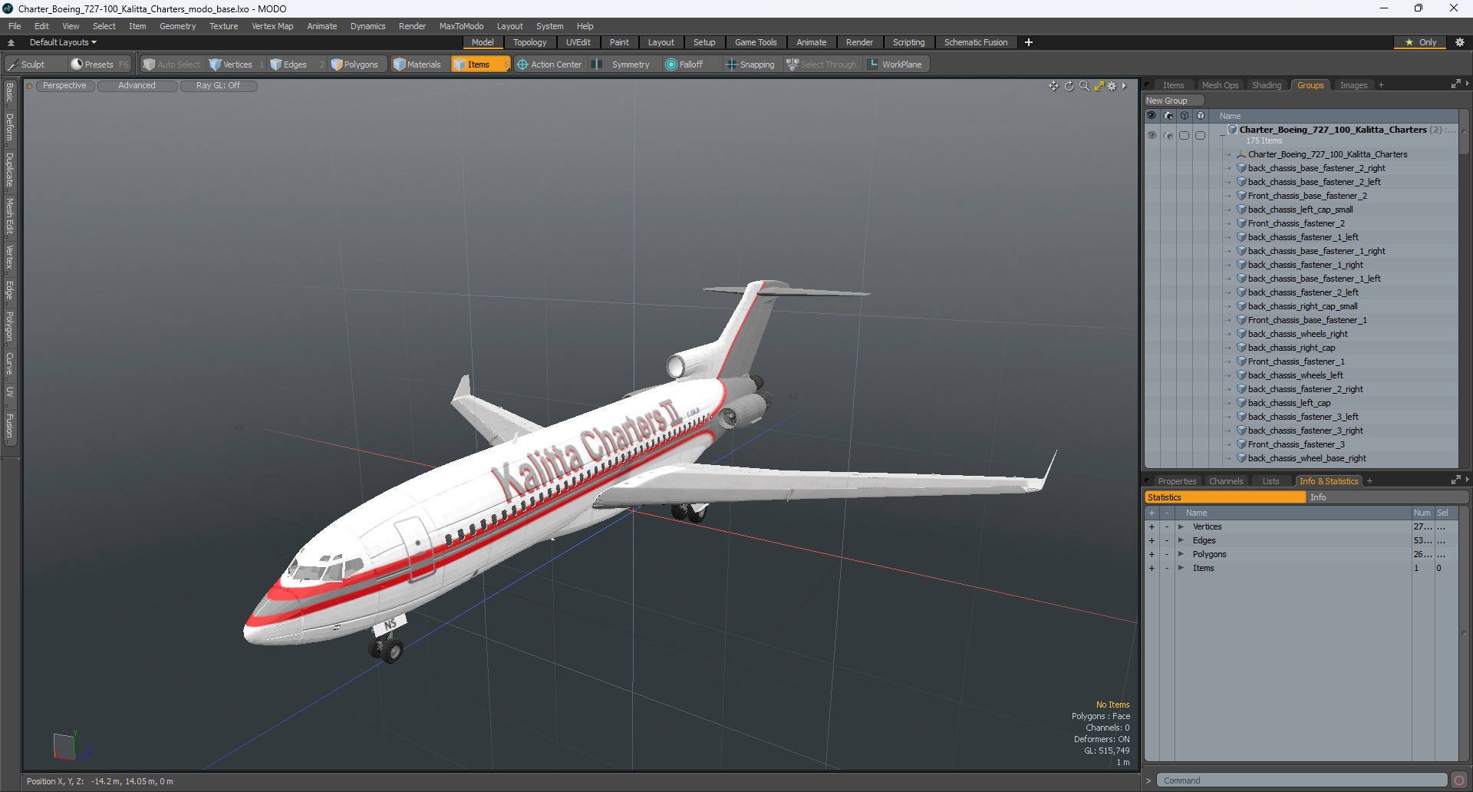Screen dimensions: 1473x792
Task: Click the plus tab next to Images
Action: (1381, 85)
